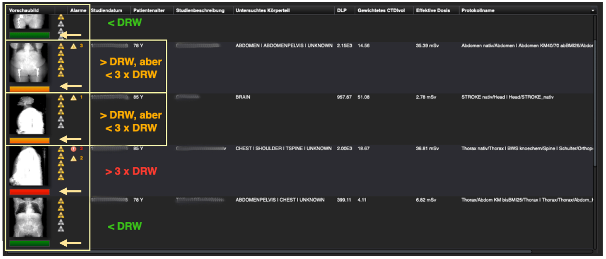Click the last grey radiation icon in the 6.82 mSv row

pos(61,229)
